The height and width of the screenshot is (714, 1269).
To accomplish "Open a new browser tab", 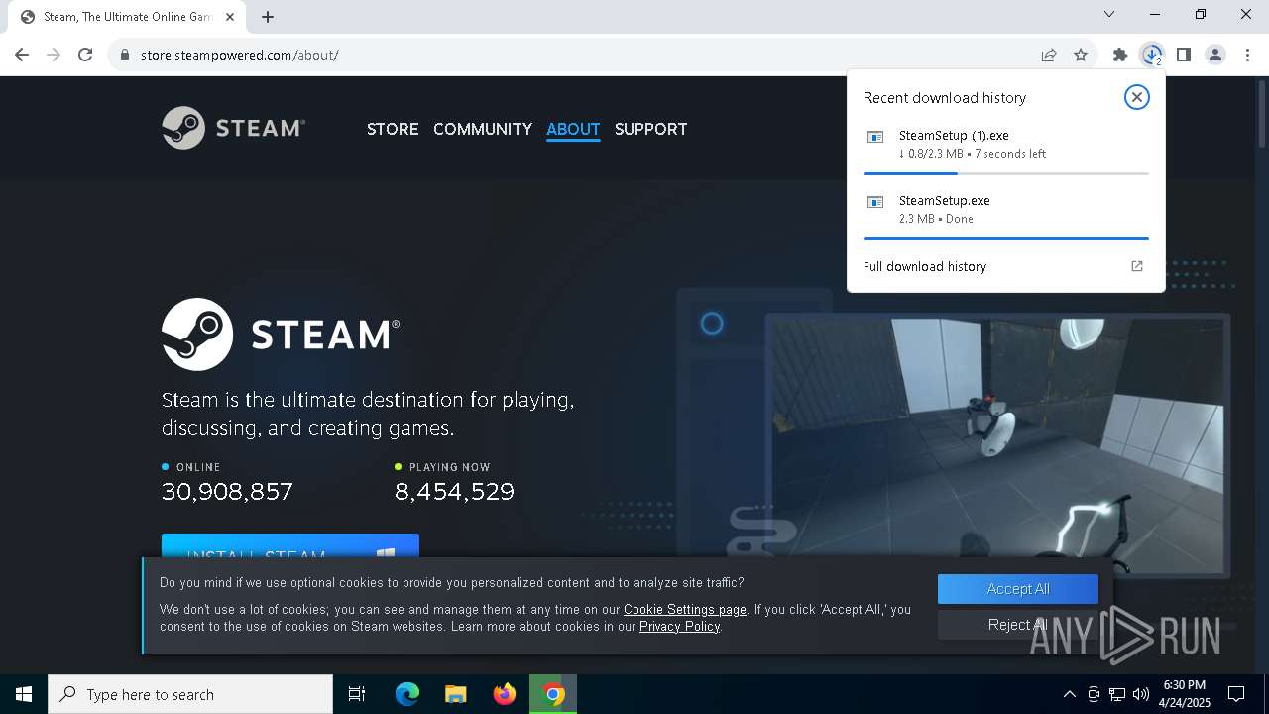I will (x=268, y=17).
